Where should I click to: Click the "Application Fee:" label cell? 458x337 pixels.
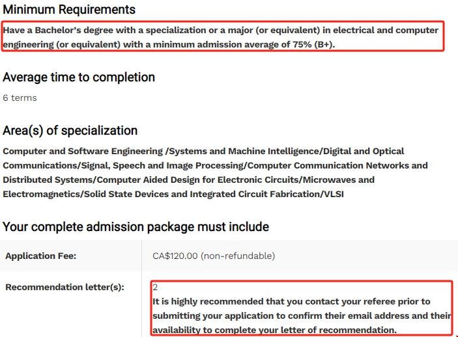pos(40,256)
